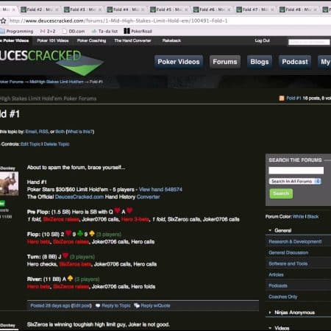
Task: Open the Podcast navigation button
Action: click(295, 62)
